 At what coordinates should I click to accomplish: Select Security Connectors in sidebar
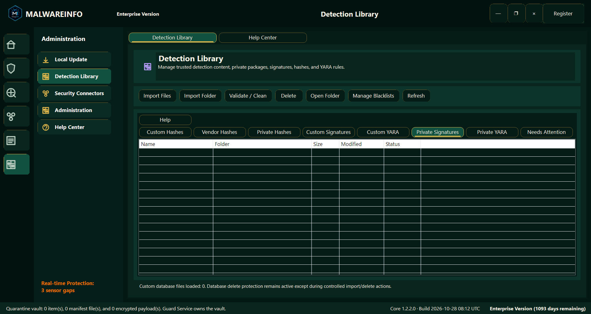[x=74, y=93]
